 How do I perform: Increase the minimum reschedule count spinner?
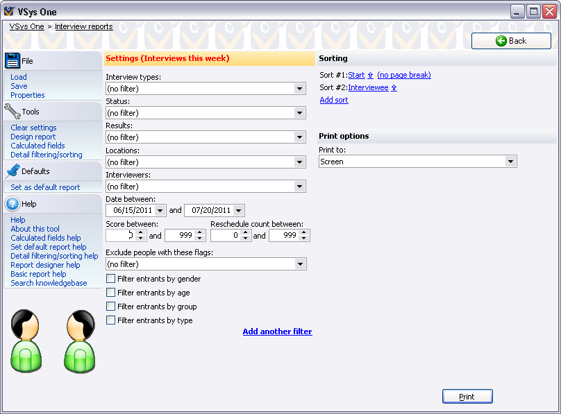pos(246,232)
